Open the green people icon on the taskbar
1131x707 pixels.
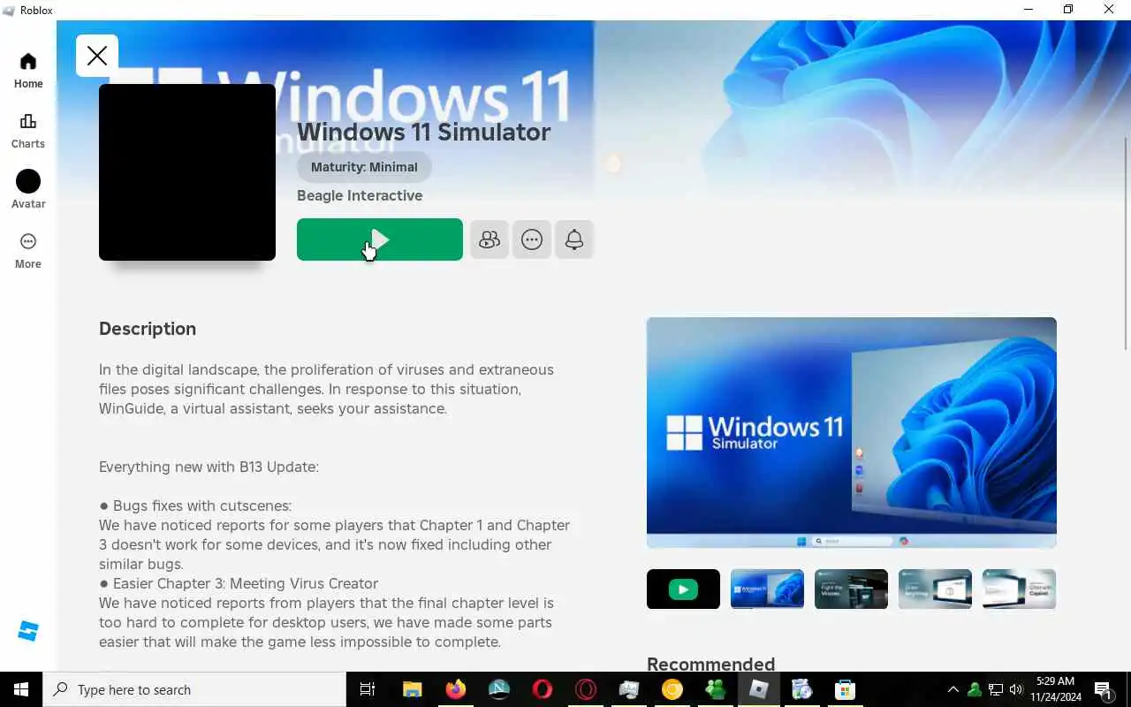point(716,689)
